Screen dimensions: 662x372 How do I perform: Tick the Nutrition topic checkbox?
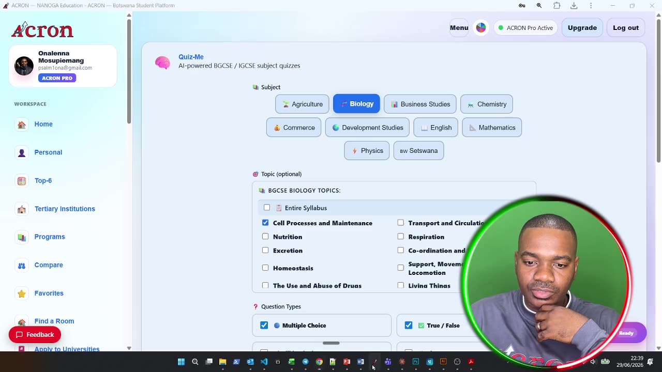(265, 237)
